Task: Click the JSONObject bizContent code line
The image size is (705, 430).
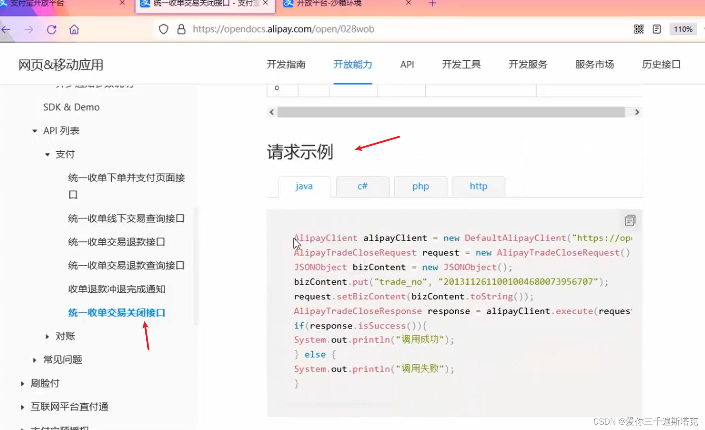Action: tap(403, 268)
